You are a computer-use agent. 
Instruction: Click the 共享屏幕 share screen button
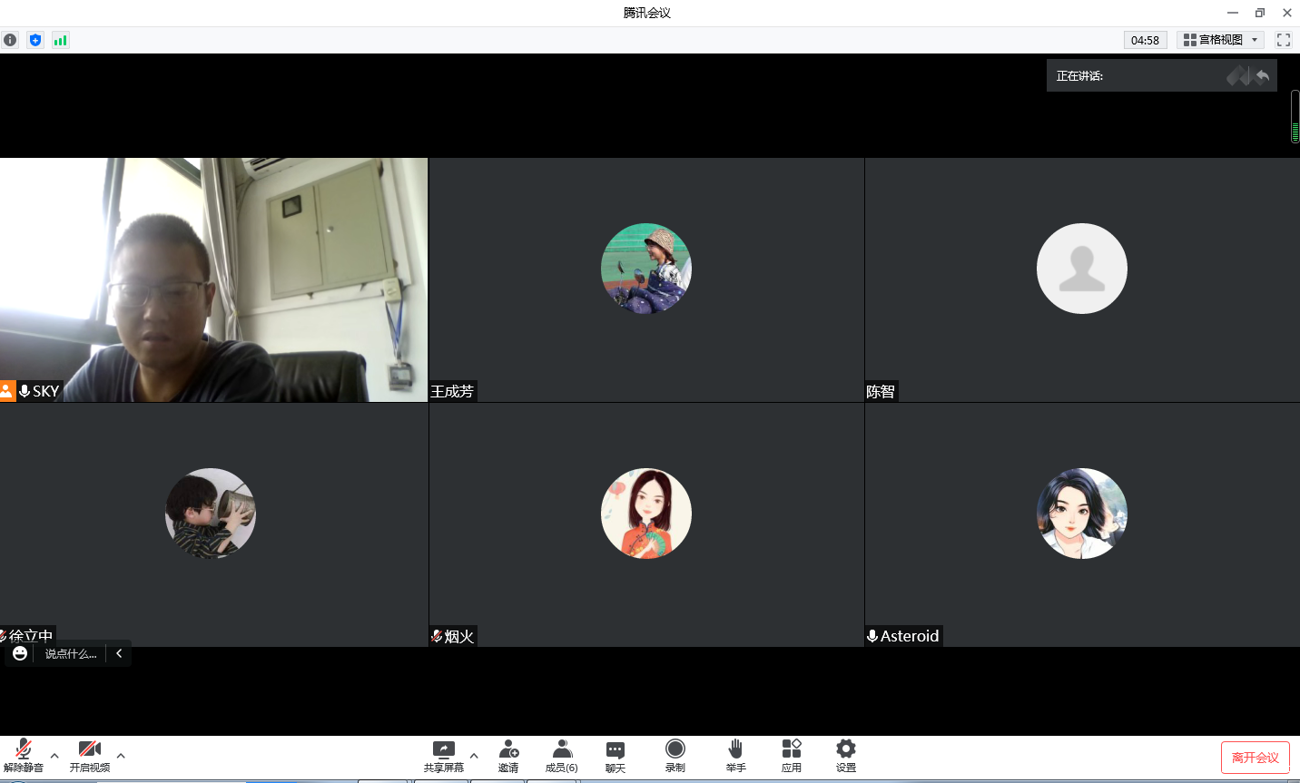[443, 755]
